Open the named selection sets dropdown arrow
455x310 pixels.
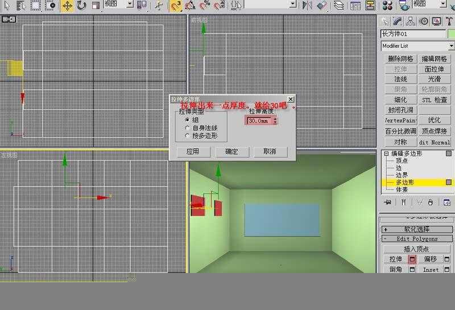coord(293,4)
